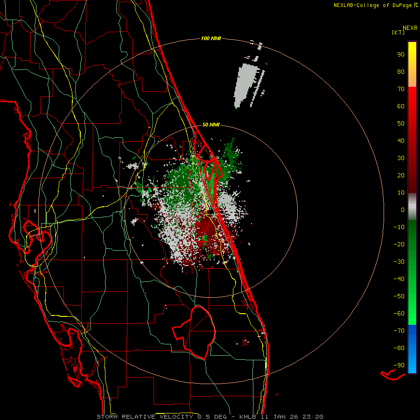Viewport: 420px width, 420px height.
Task: Click the 40 value on the velocity scale
Action: point(401,141)
